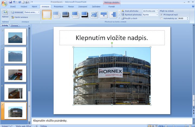Click the HORNEX building picture on slide

[112, 76]
